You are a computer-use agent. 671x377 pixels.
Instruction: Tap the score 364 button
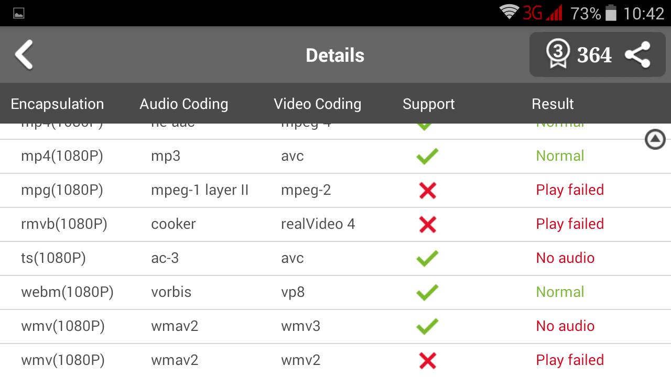click(x=594, y=55)
